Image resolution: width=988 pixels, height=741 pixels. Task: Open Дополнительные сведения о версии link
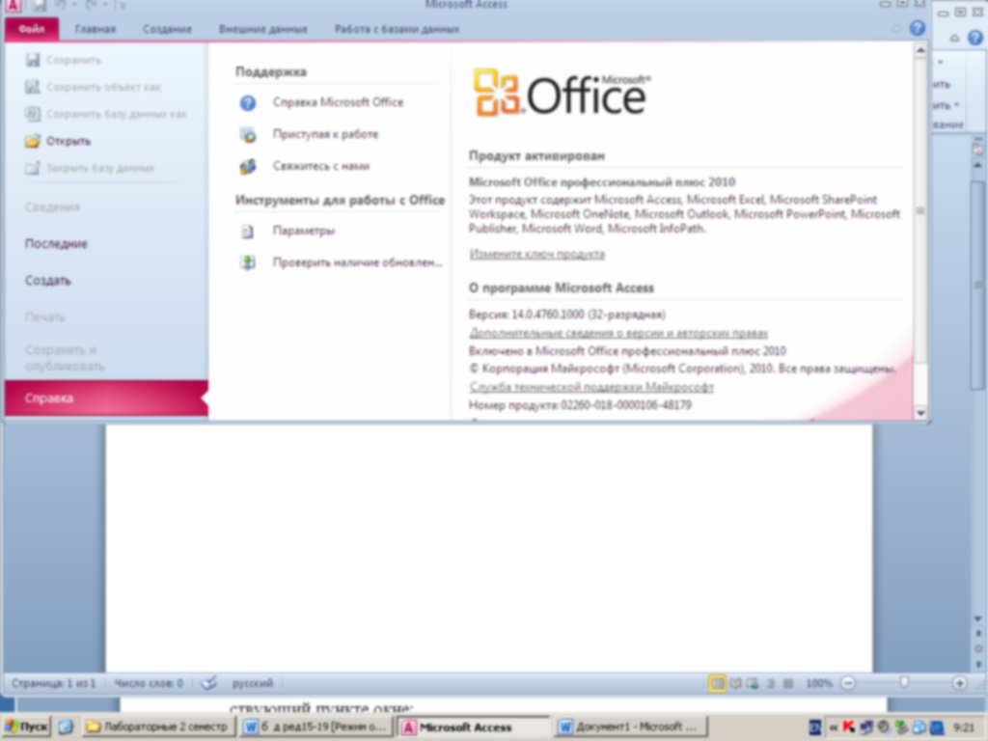click(618, 333)
